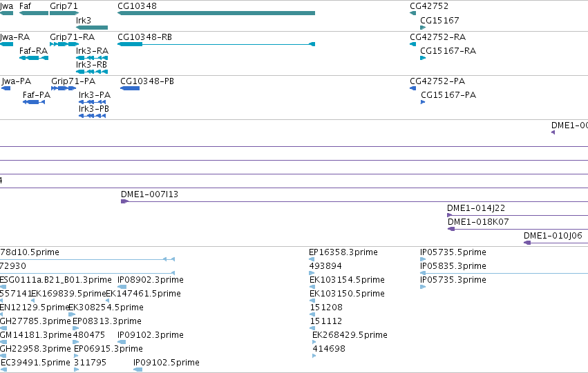Select the GM14181.3prime EST label
Viewport: 588px width, 373px height.
point(36,335)
